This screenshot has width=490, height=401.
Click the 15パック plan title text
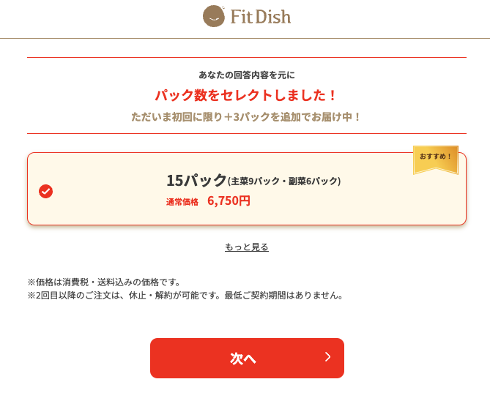pos(196,180)
